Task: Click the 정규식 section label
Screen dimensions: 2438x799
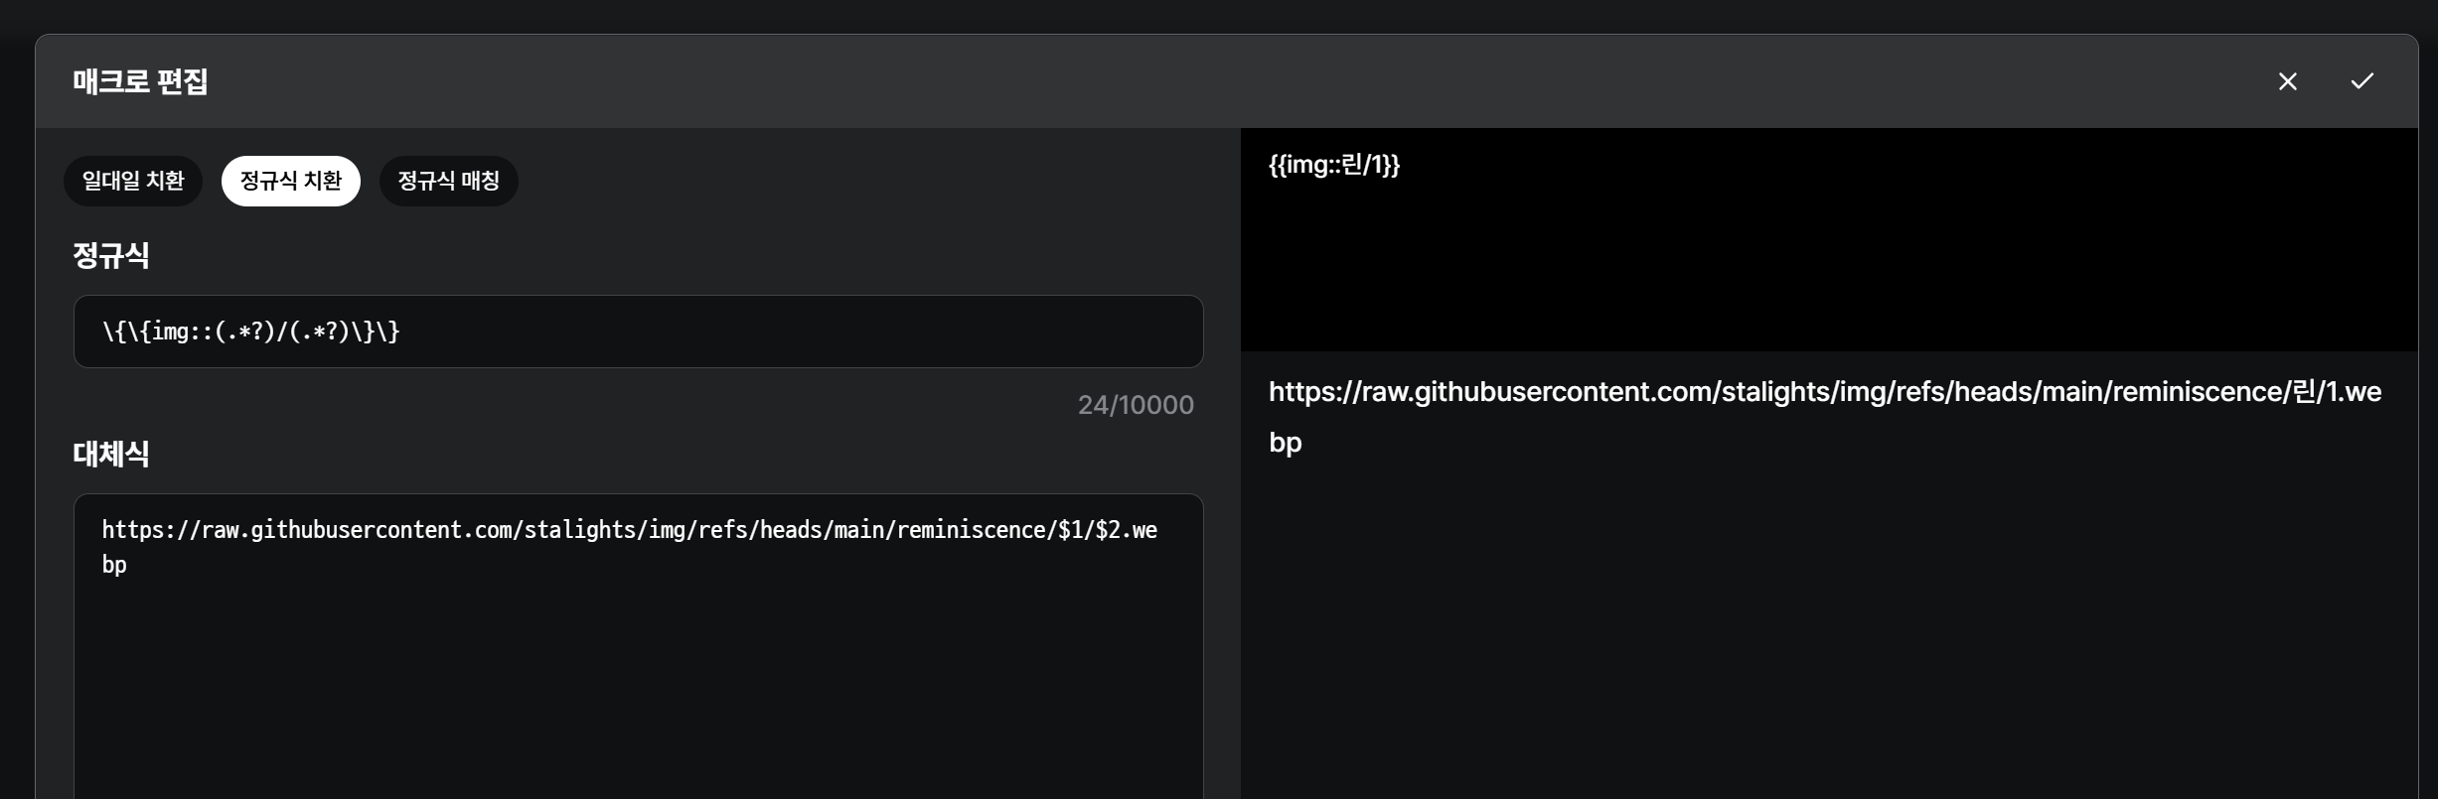Action: click(110, 256)
